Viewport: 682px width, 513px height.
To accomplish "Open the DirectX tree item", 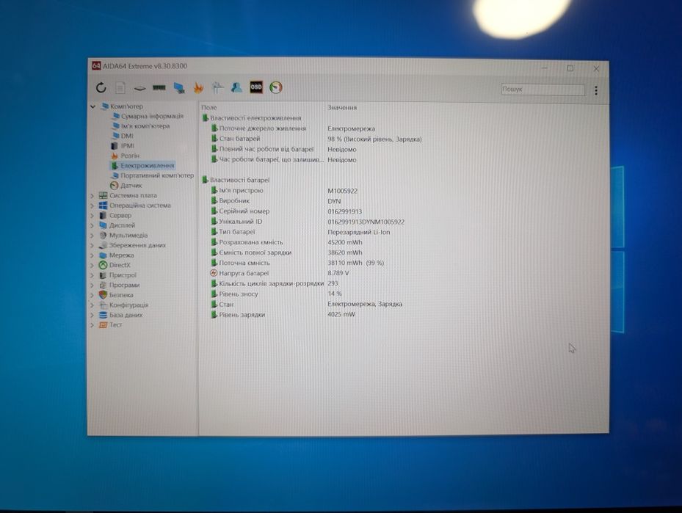I will tap(120, 265).
